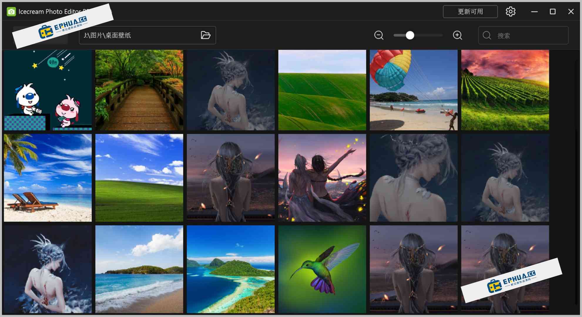Select the classic green hill blue sky wallpaper

139,178
